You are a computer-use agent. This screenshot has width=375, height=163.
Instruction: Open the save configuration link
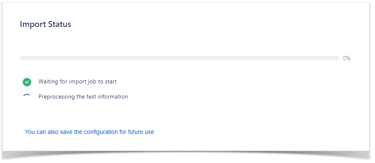pos(89,132)
